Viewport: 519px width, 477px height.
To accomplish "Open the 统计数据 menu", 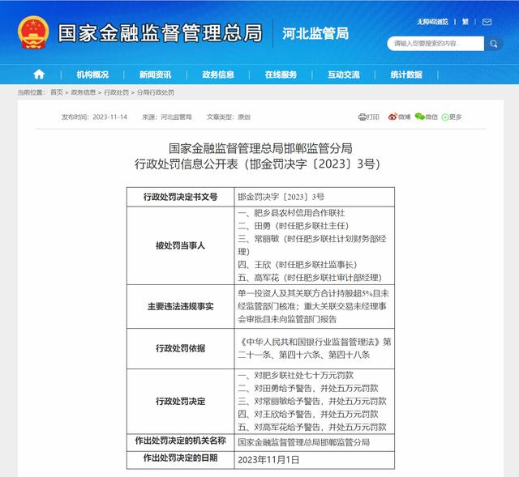I will point(406,75).
